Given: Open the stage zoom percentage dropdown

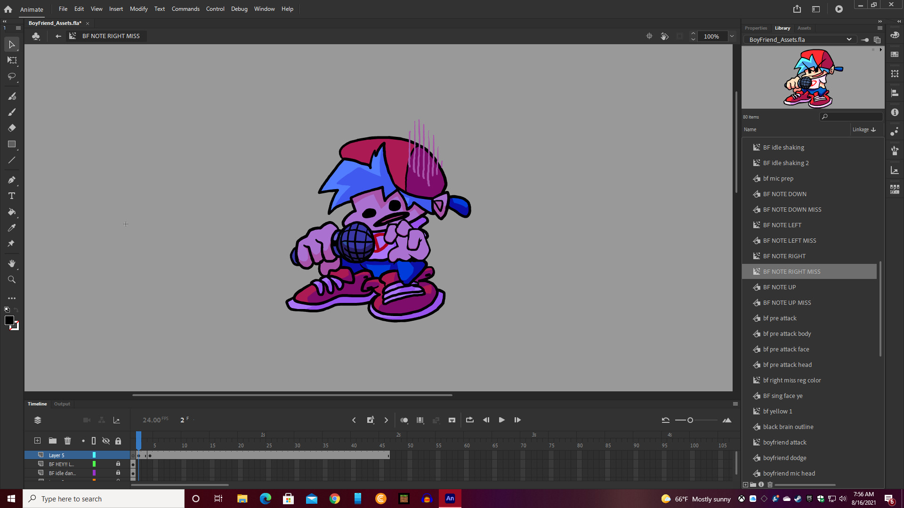Looking at the screenshot, I should point(732,36).
